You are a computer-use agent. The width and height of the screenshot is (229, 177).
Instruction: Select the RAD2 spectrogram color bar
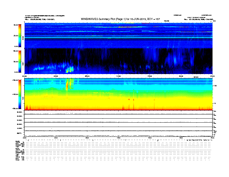(x=20, y=36)
